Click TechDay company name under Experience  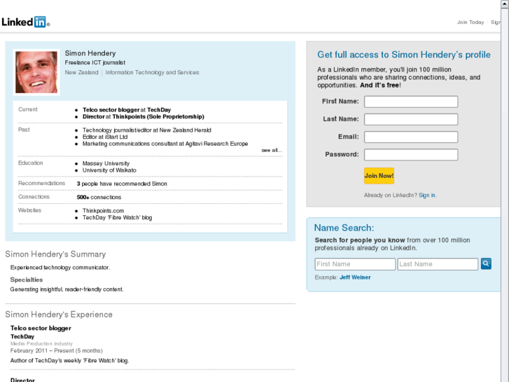pyautogui.click(x=22, y=336)
